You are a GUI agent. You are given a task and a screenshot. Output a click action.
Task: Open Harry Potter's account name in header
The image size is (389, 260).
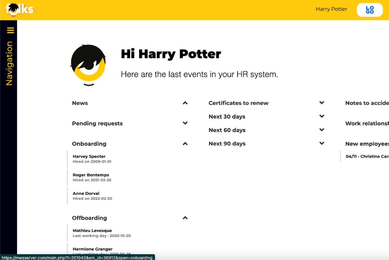[x=331, y=9]
